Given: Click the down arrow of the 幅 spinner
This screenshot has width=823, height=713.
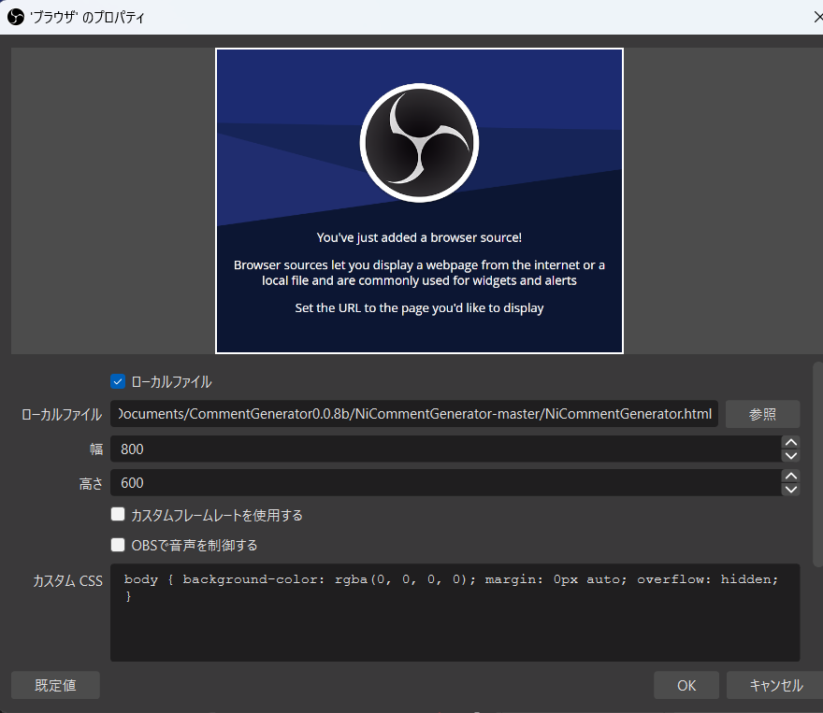Looking at the screenshot, I should pyautogui.click(x=790, y=456).
